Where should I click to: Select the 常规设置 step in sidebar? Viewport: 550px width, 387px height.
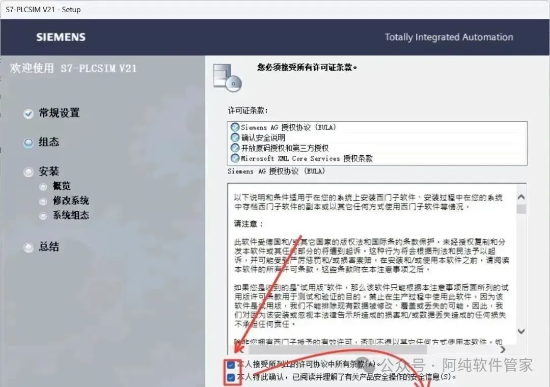tap(59, 113)
